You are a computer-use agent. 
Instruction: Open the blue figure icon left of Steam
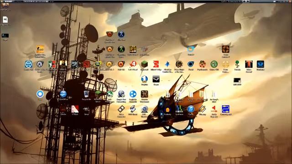click(144, 79)
